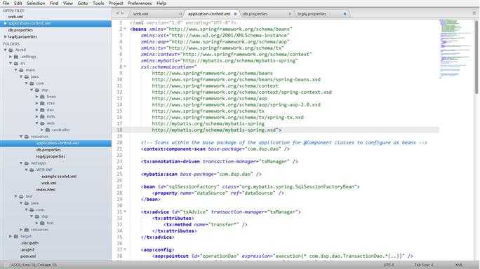Open the Selection menu
The image size is (480, 269).
[x=36, y=4]
